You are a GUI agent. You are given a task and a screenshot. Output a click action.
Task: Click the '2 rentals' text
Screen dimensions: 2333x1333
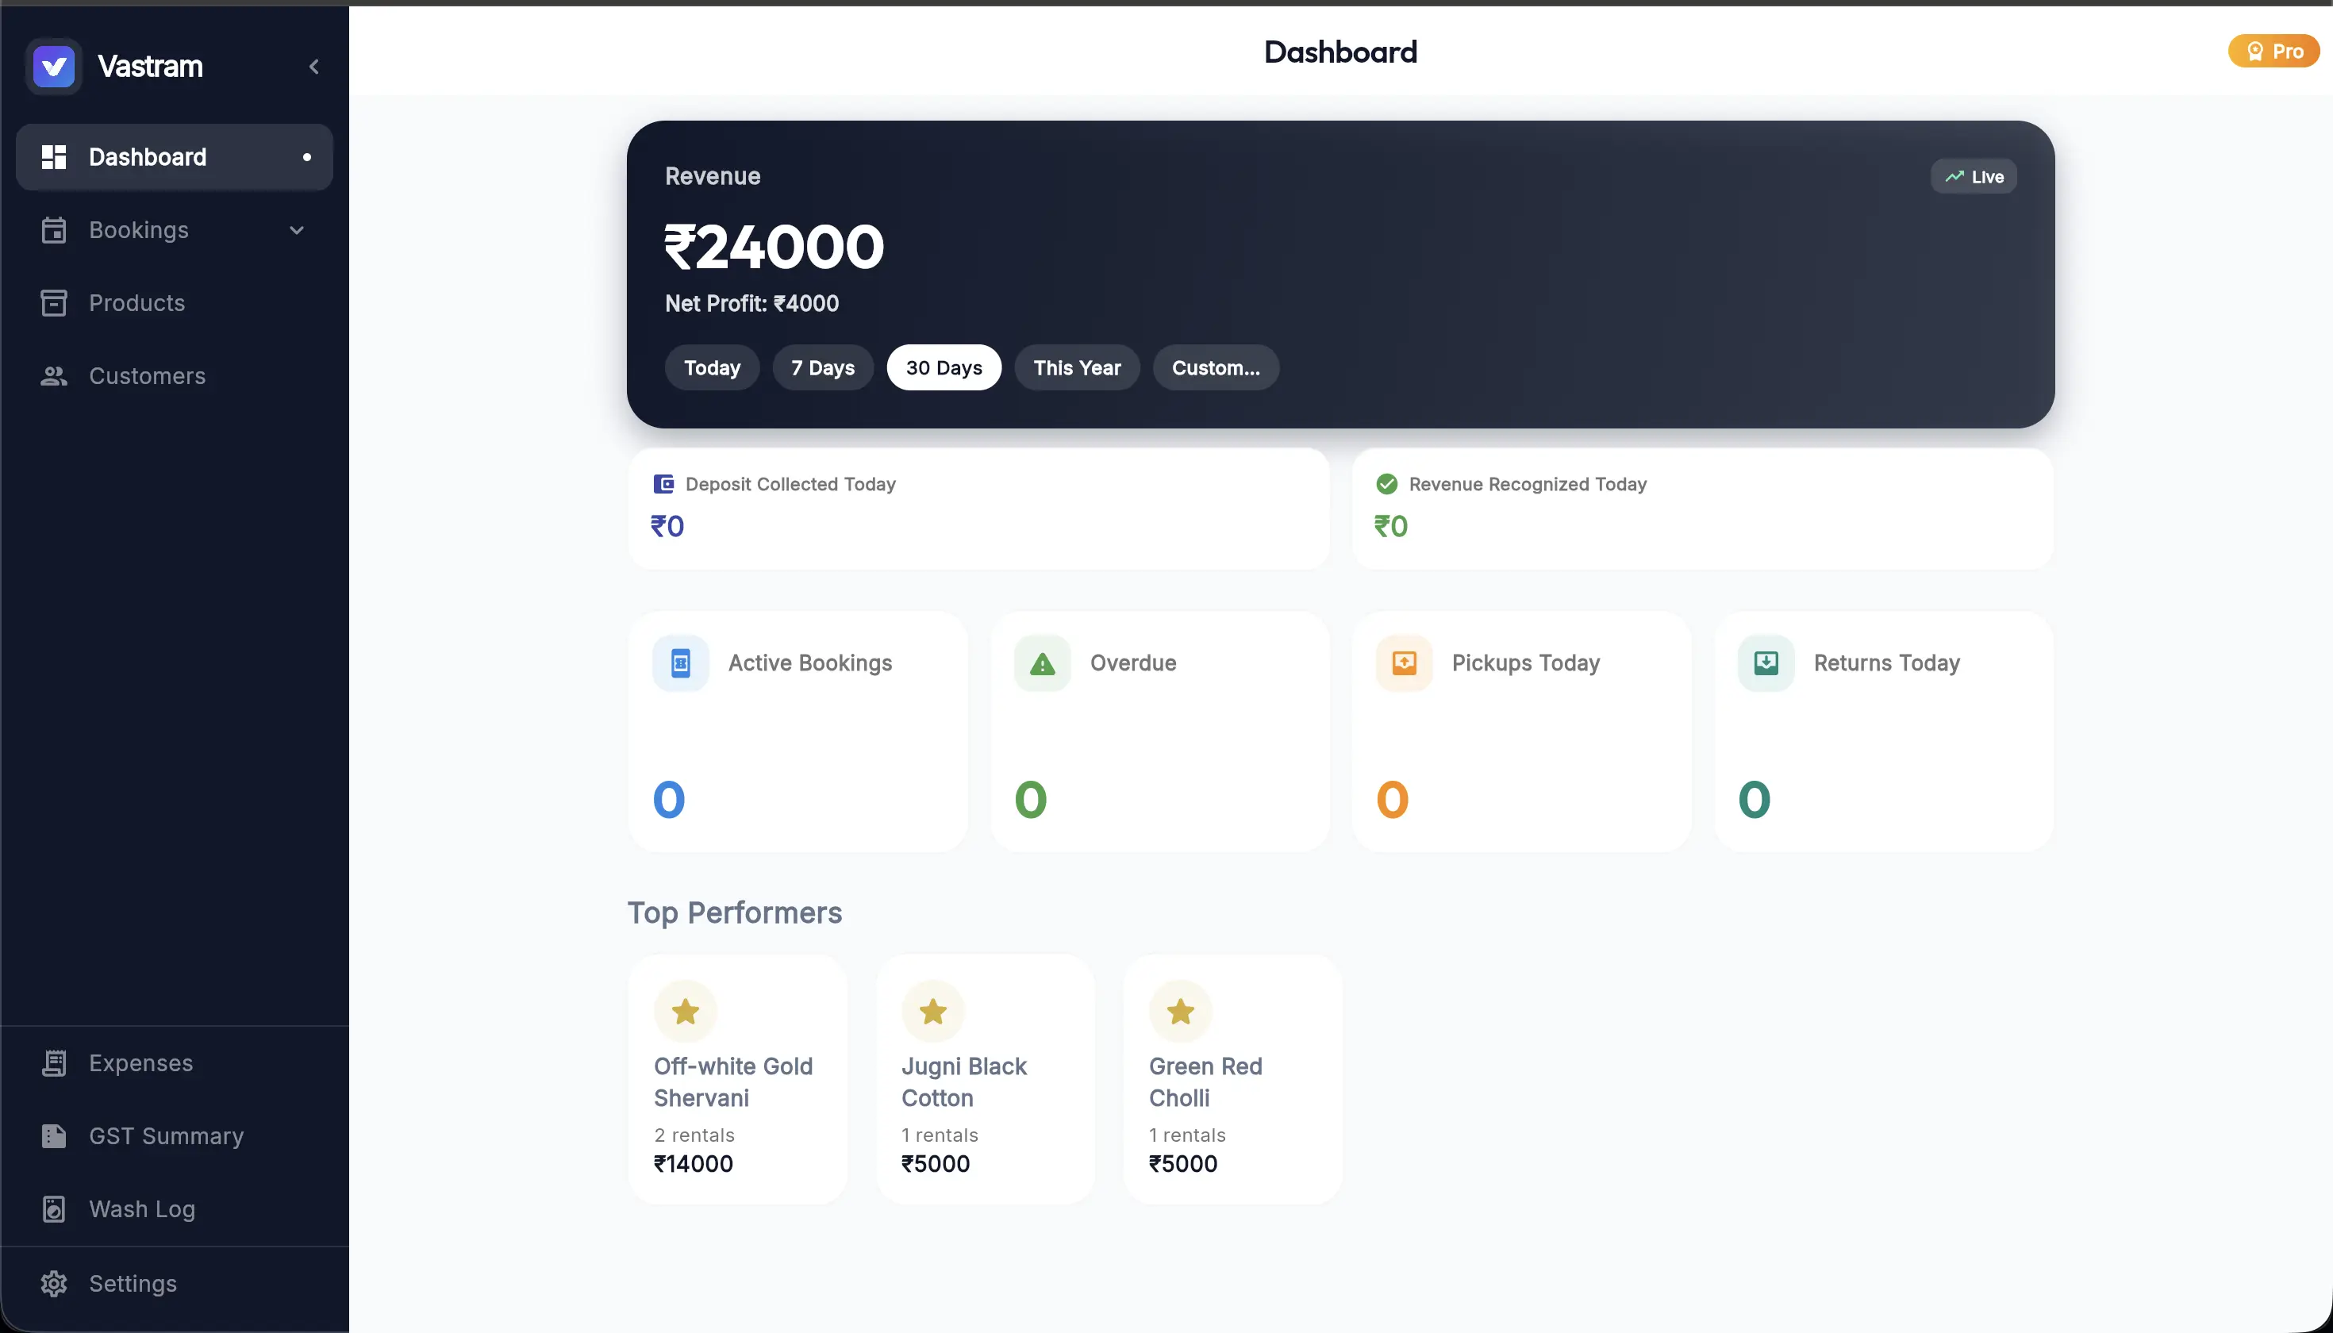point(694,1135)
